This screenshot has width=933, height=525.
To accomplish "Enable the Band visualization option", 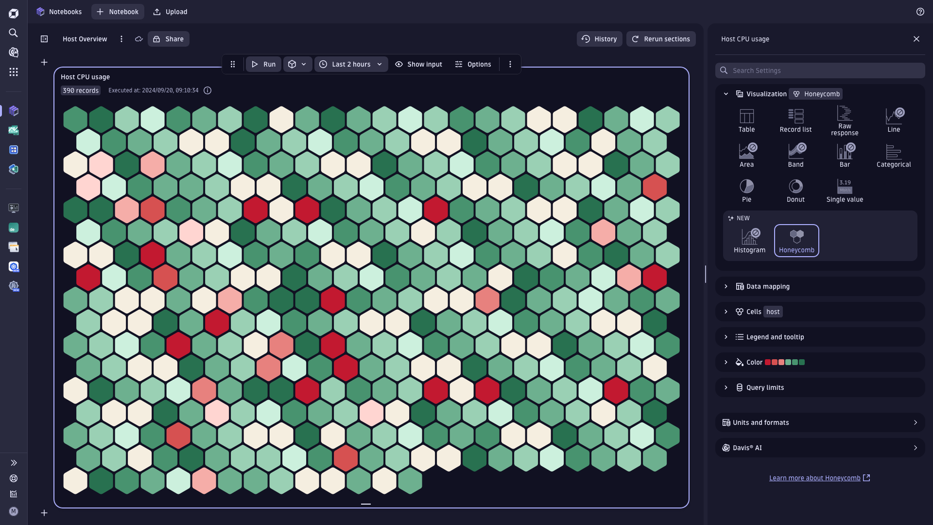I will [795, 155].
